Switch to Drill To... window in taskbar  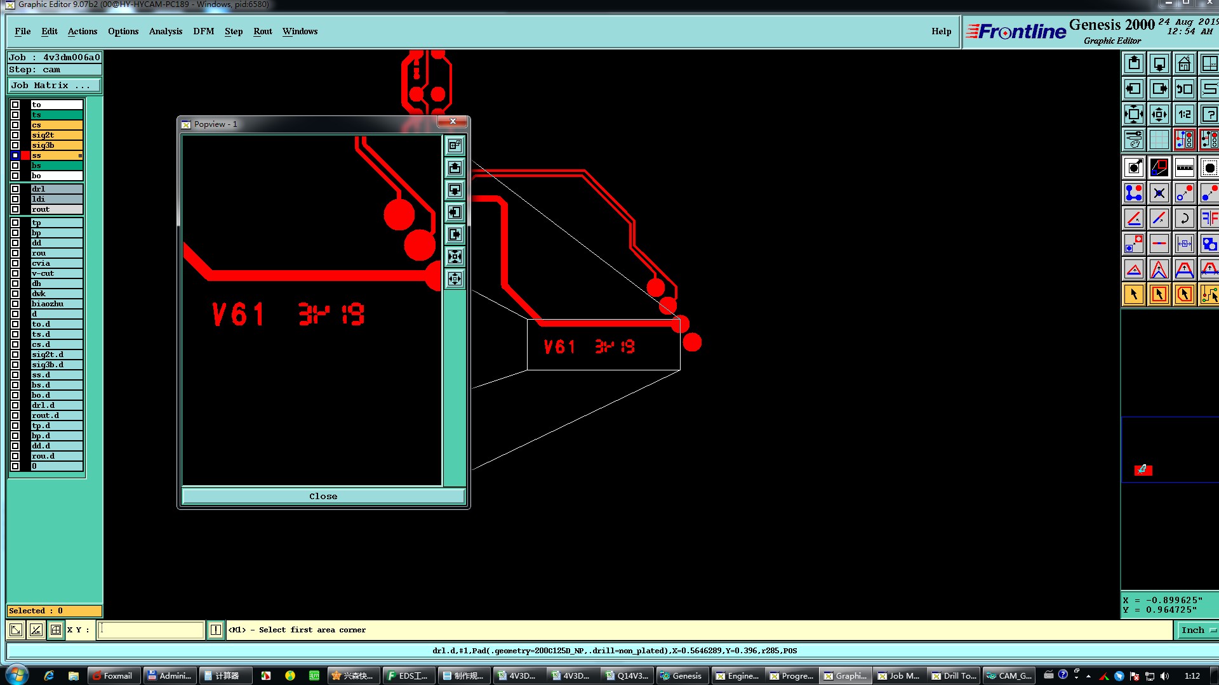coord(954,675)
